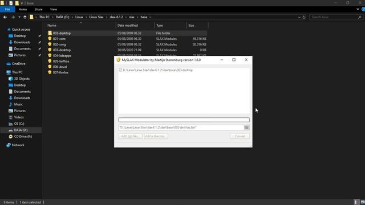Click the Add .tgz files button
365x205 pixels.
pos(130,136)
